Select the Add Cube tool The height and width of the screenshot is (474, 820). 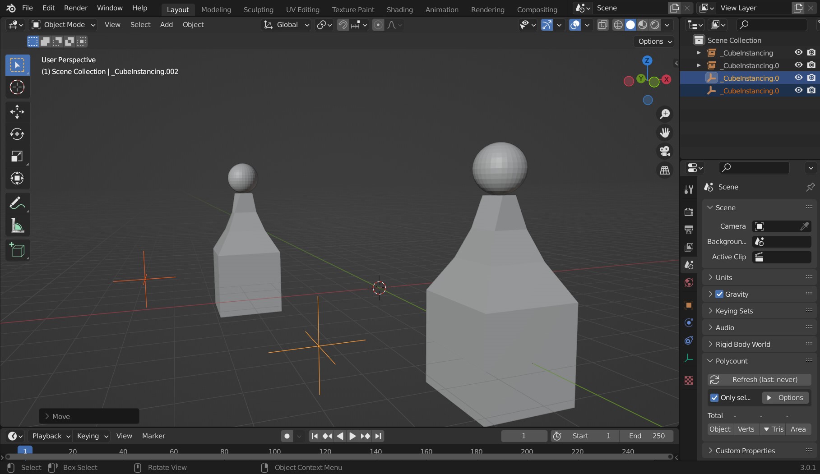pos(17,250)
